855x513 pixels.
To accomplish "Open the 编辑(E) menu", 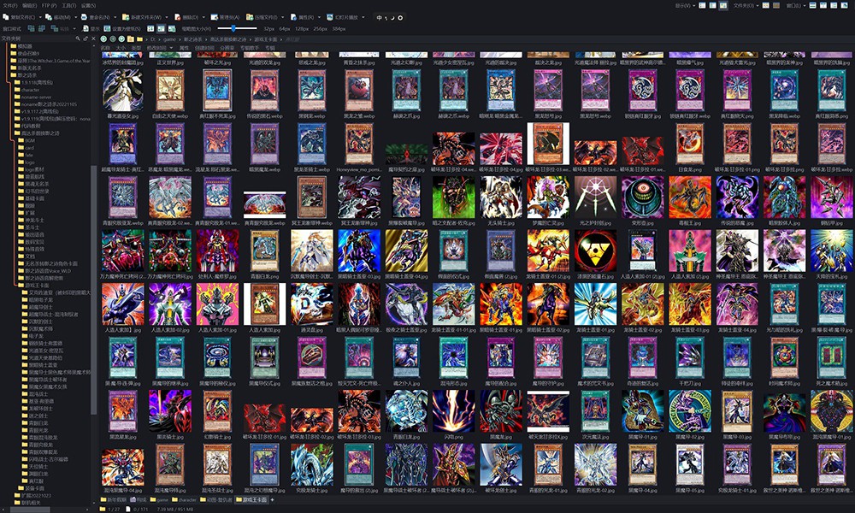I will pyautogui.click(x=29, y=5).
